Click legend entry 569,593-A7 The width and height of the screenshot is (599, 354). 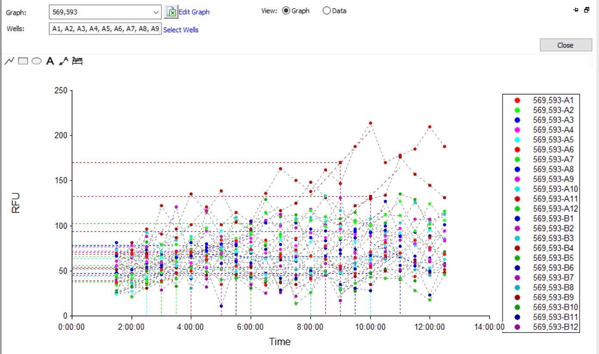tap(553, 159)
